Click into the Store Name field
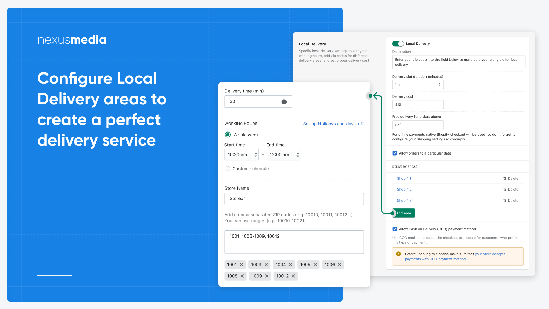 (294, 199)
